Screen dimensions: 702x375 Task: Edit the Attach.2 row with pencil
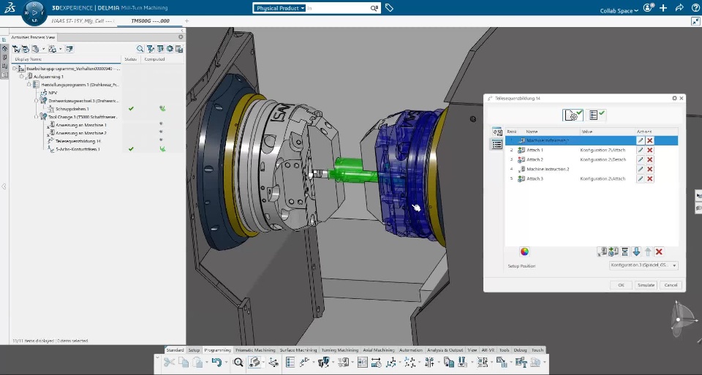point(641,159)
